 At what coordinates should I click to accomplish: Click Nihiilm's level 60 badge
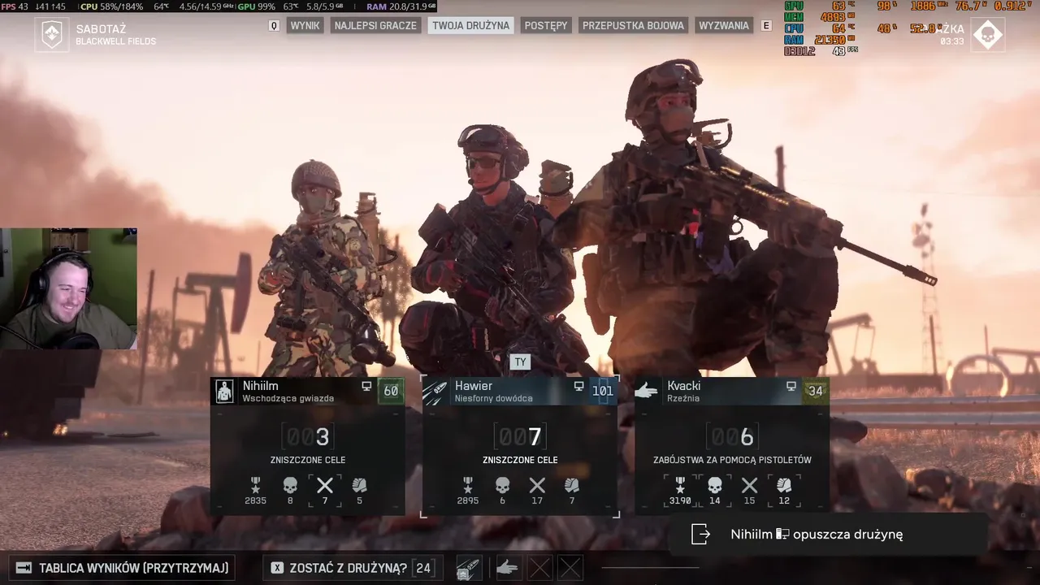click(391, 391)
